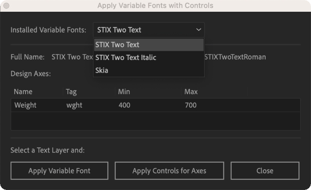Pick Skia from the font list

click(x=149, y=70)
